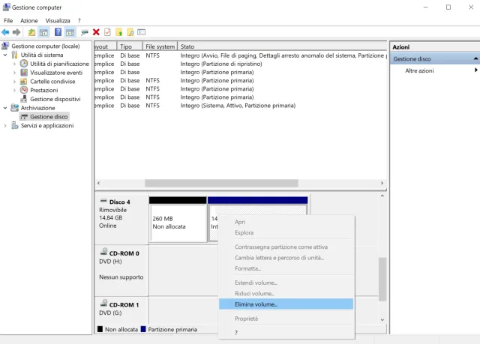Click the 260 MB Non allocata partition
The height and width of the screenshot is (344, 480).
point(178,223)
